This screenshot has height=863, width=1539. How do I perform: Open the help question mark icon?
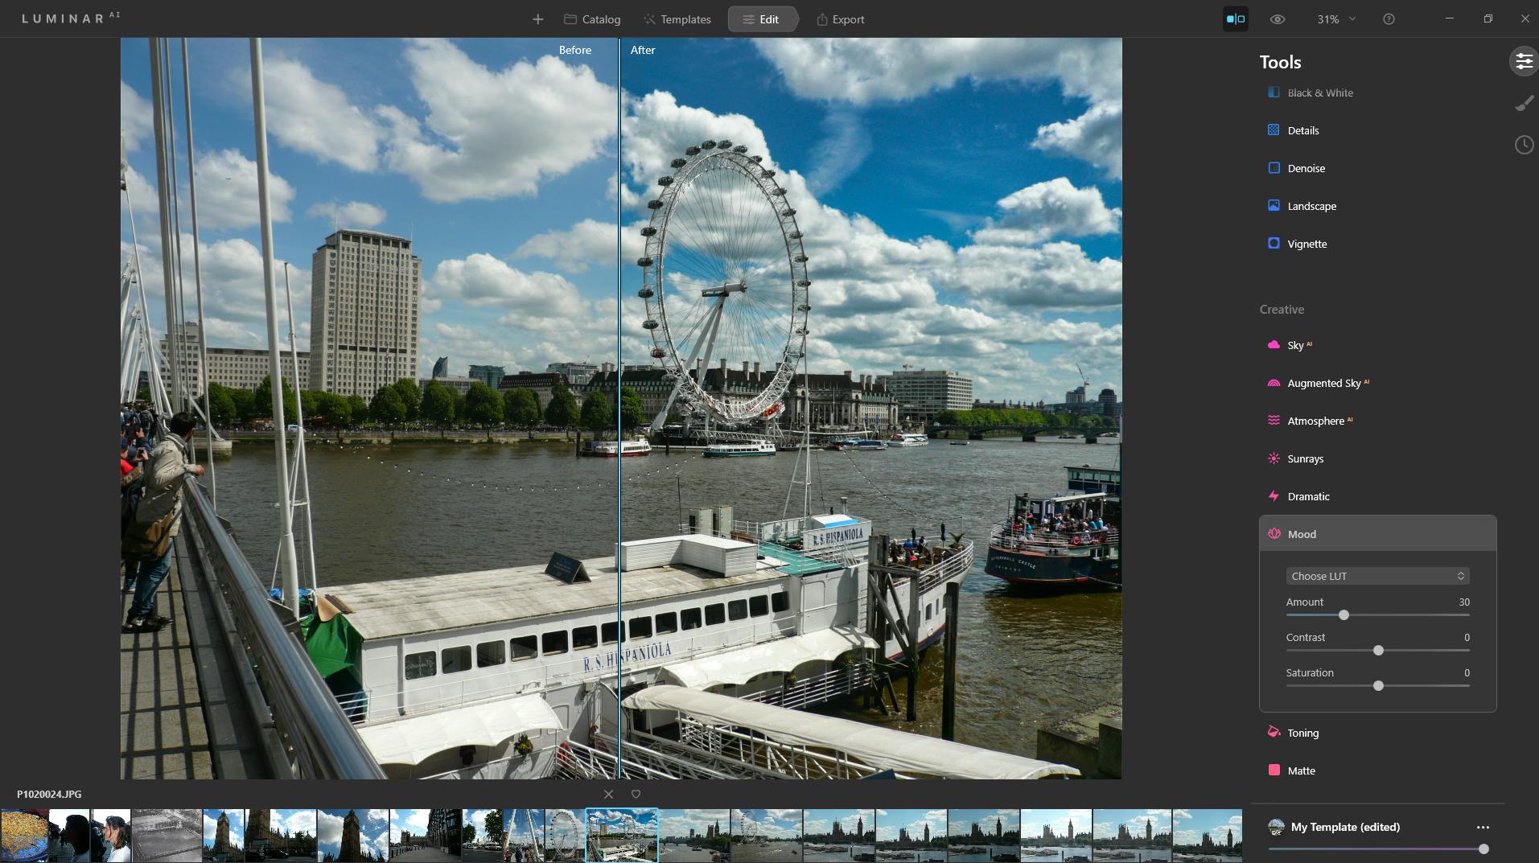(x=1389, y=19)
